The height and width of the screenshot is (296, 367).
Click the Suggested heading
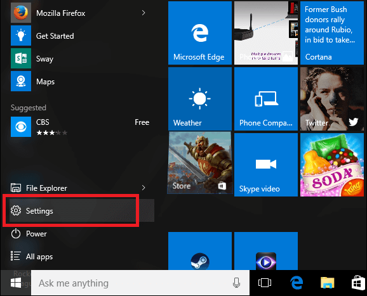click(x=29, y=108)
